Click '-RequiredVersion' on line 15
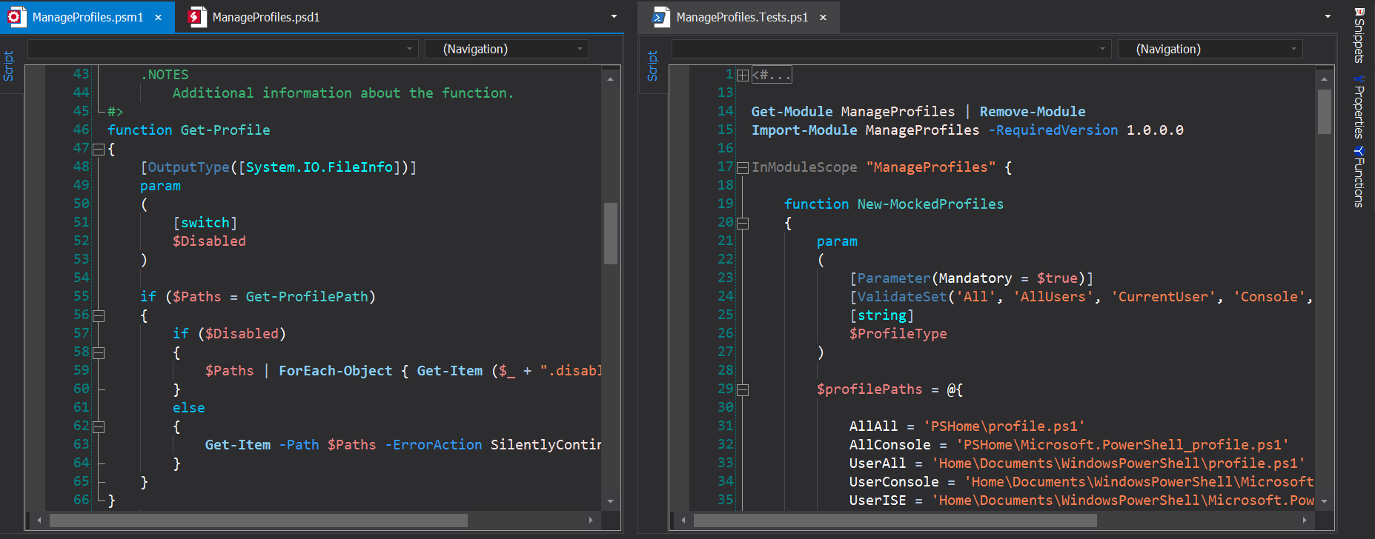Screen dimensions: 1375x539 (x=1053, y=130)
